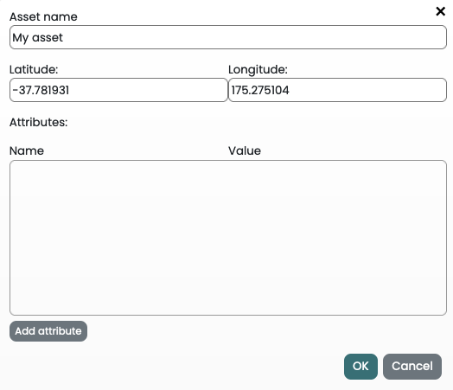Focus the Asset name text field

click(228, 37)
